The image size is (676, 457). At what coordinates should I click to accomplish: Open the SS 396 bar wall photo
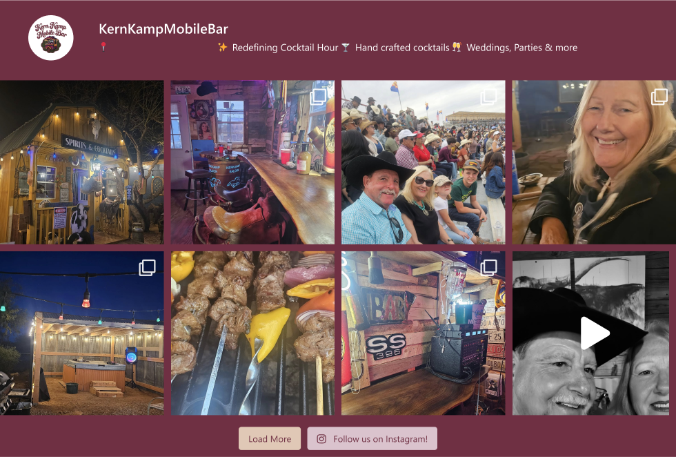424,333
